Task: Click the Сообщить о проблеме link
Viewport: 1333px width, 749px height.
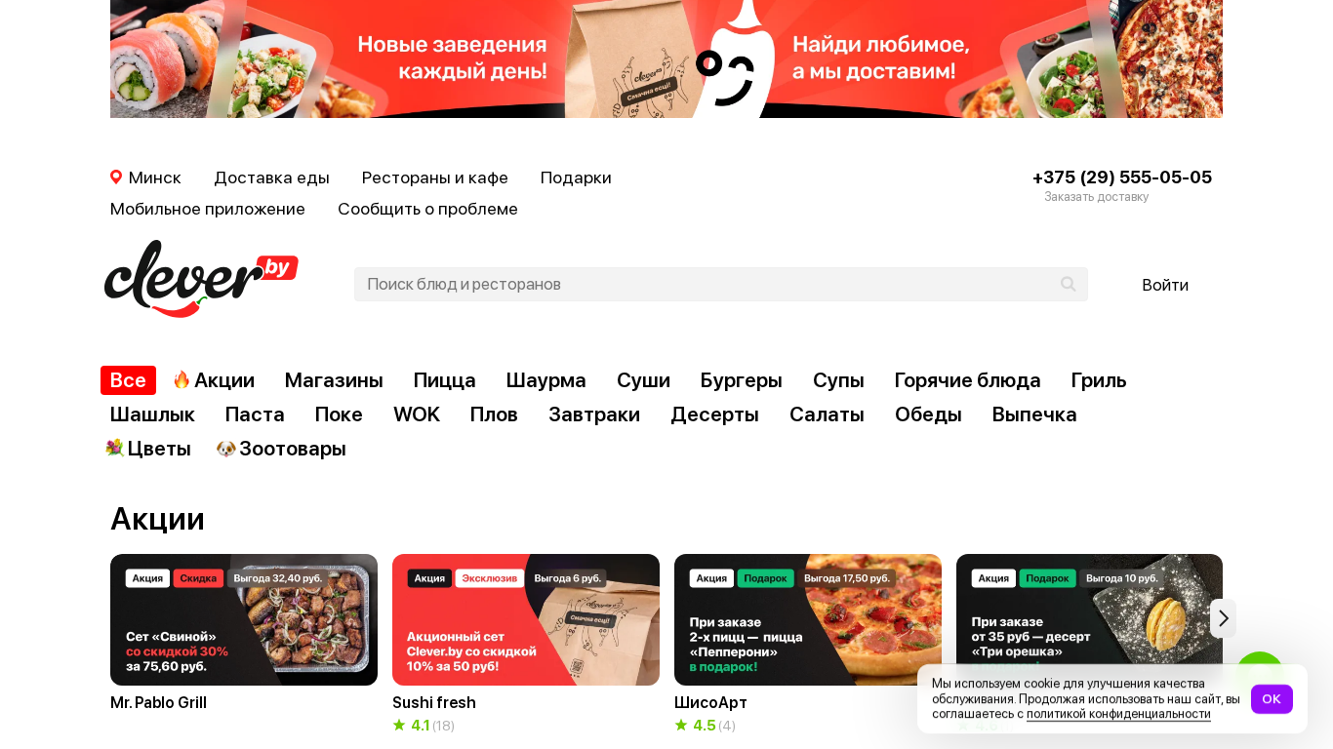Action: pyautogui.click(x=427, y=209)
